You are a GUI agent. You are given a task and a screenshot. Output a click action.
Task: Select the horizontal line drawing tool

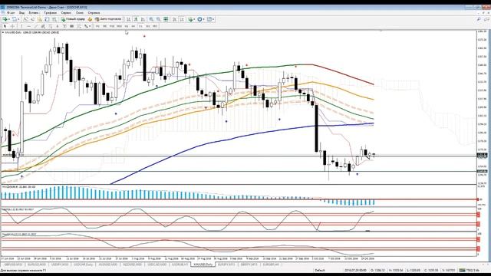pyautogui.click(x=29, y=26)
